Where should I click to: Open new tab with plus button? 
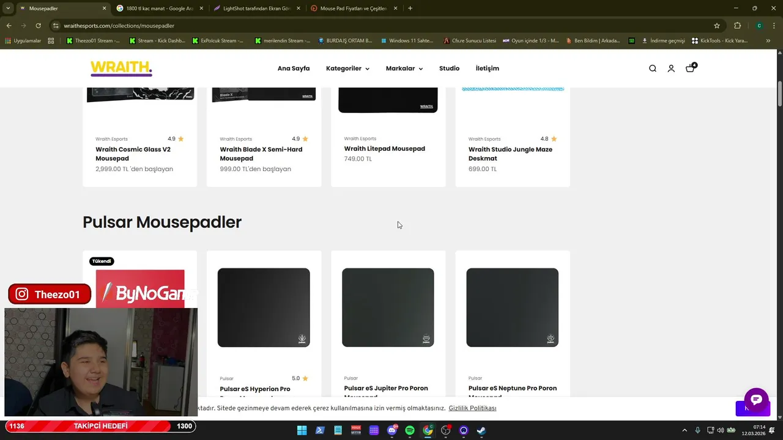pos(410,9)
